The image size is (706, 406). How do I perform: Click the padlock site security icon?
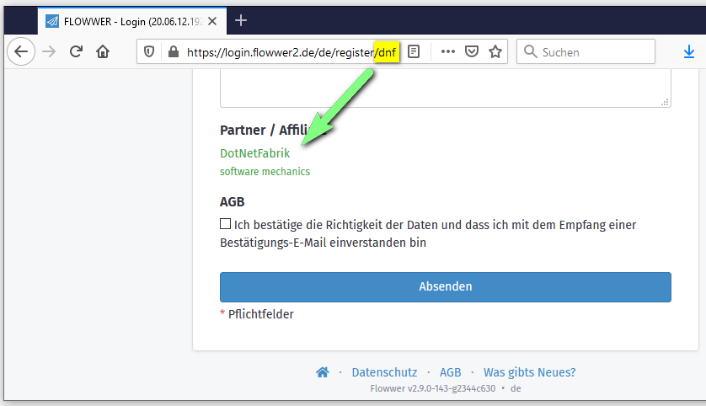[x=173, y=51]
